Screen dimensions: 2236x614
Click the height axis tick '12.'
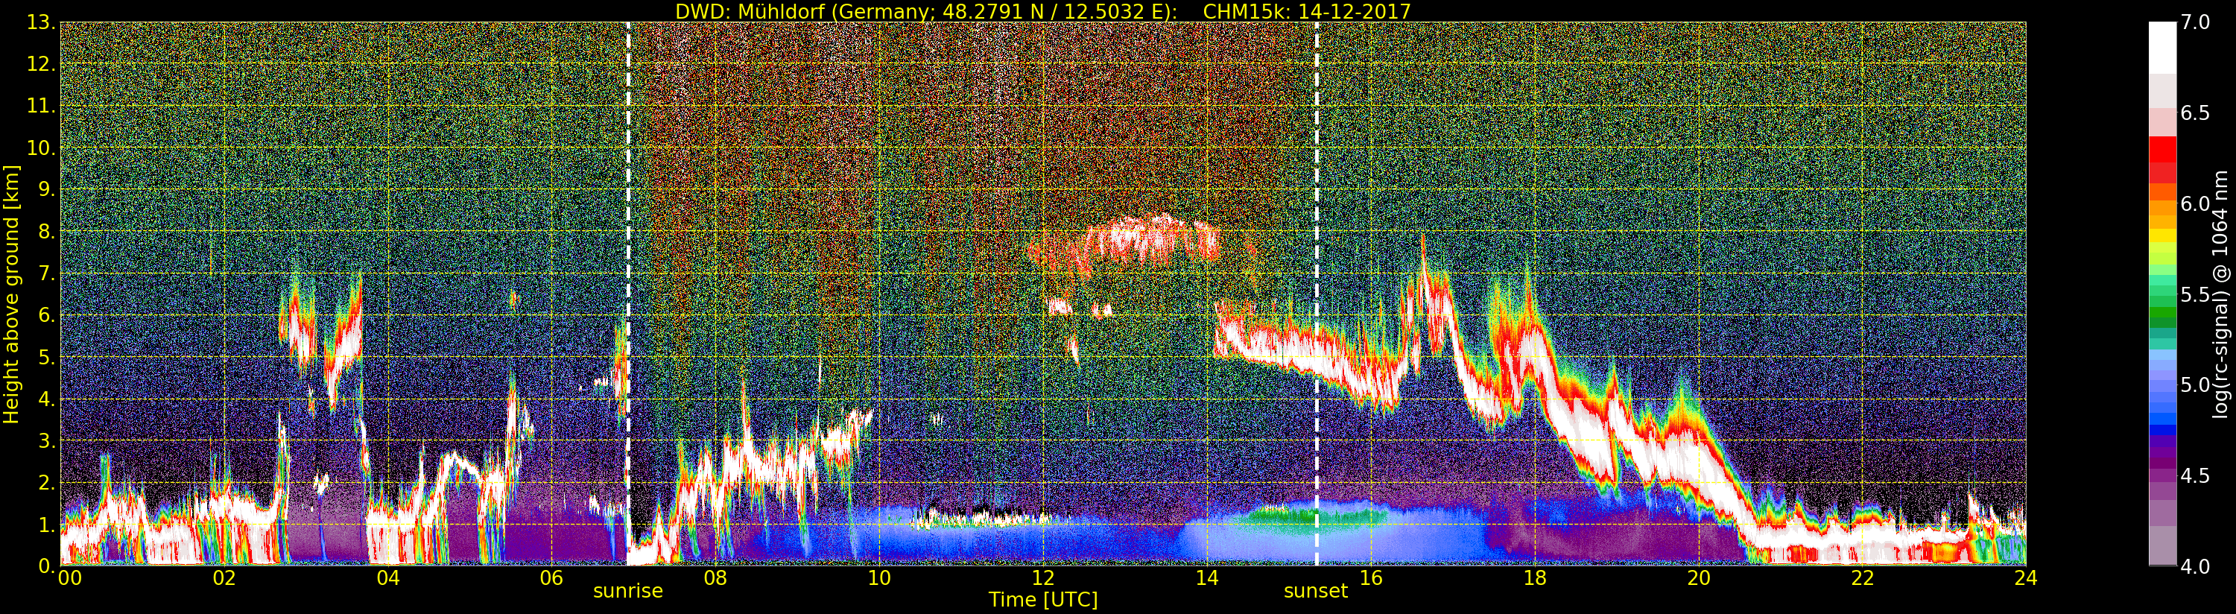click(x=41, y=64)
